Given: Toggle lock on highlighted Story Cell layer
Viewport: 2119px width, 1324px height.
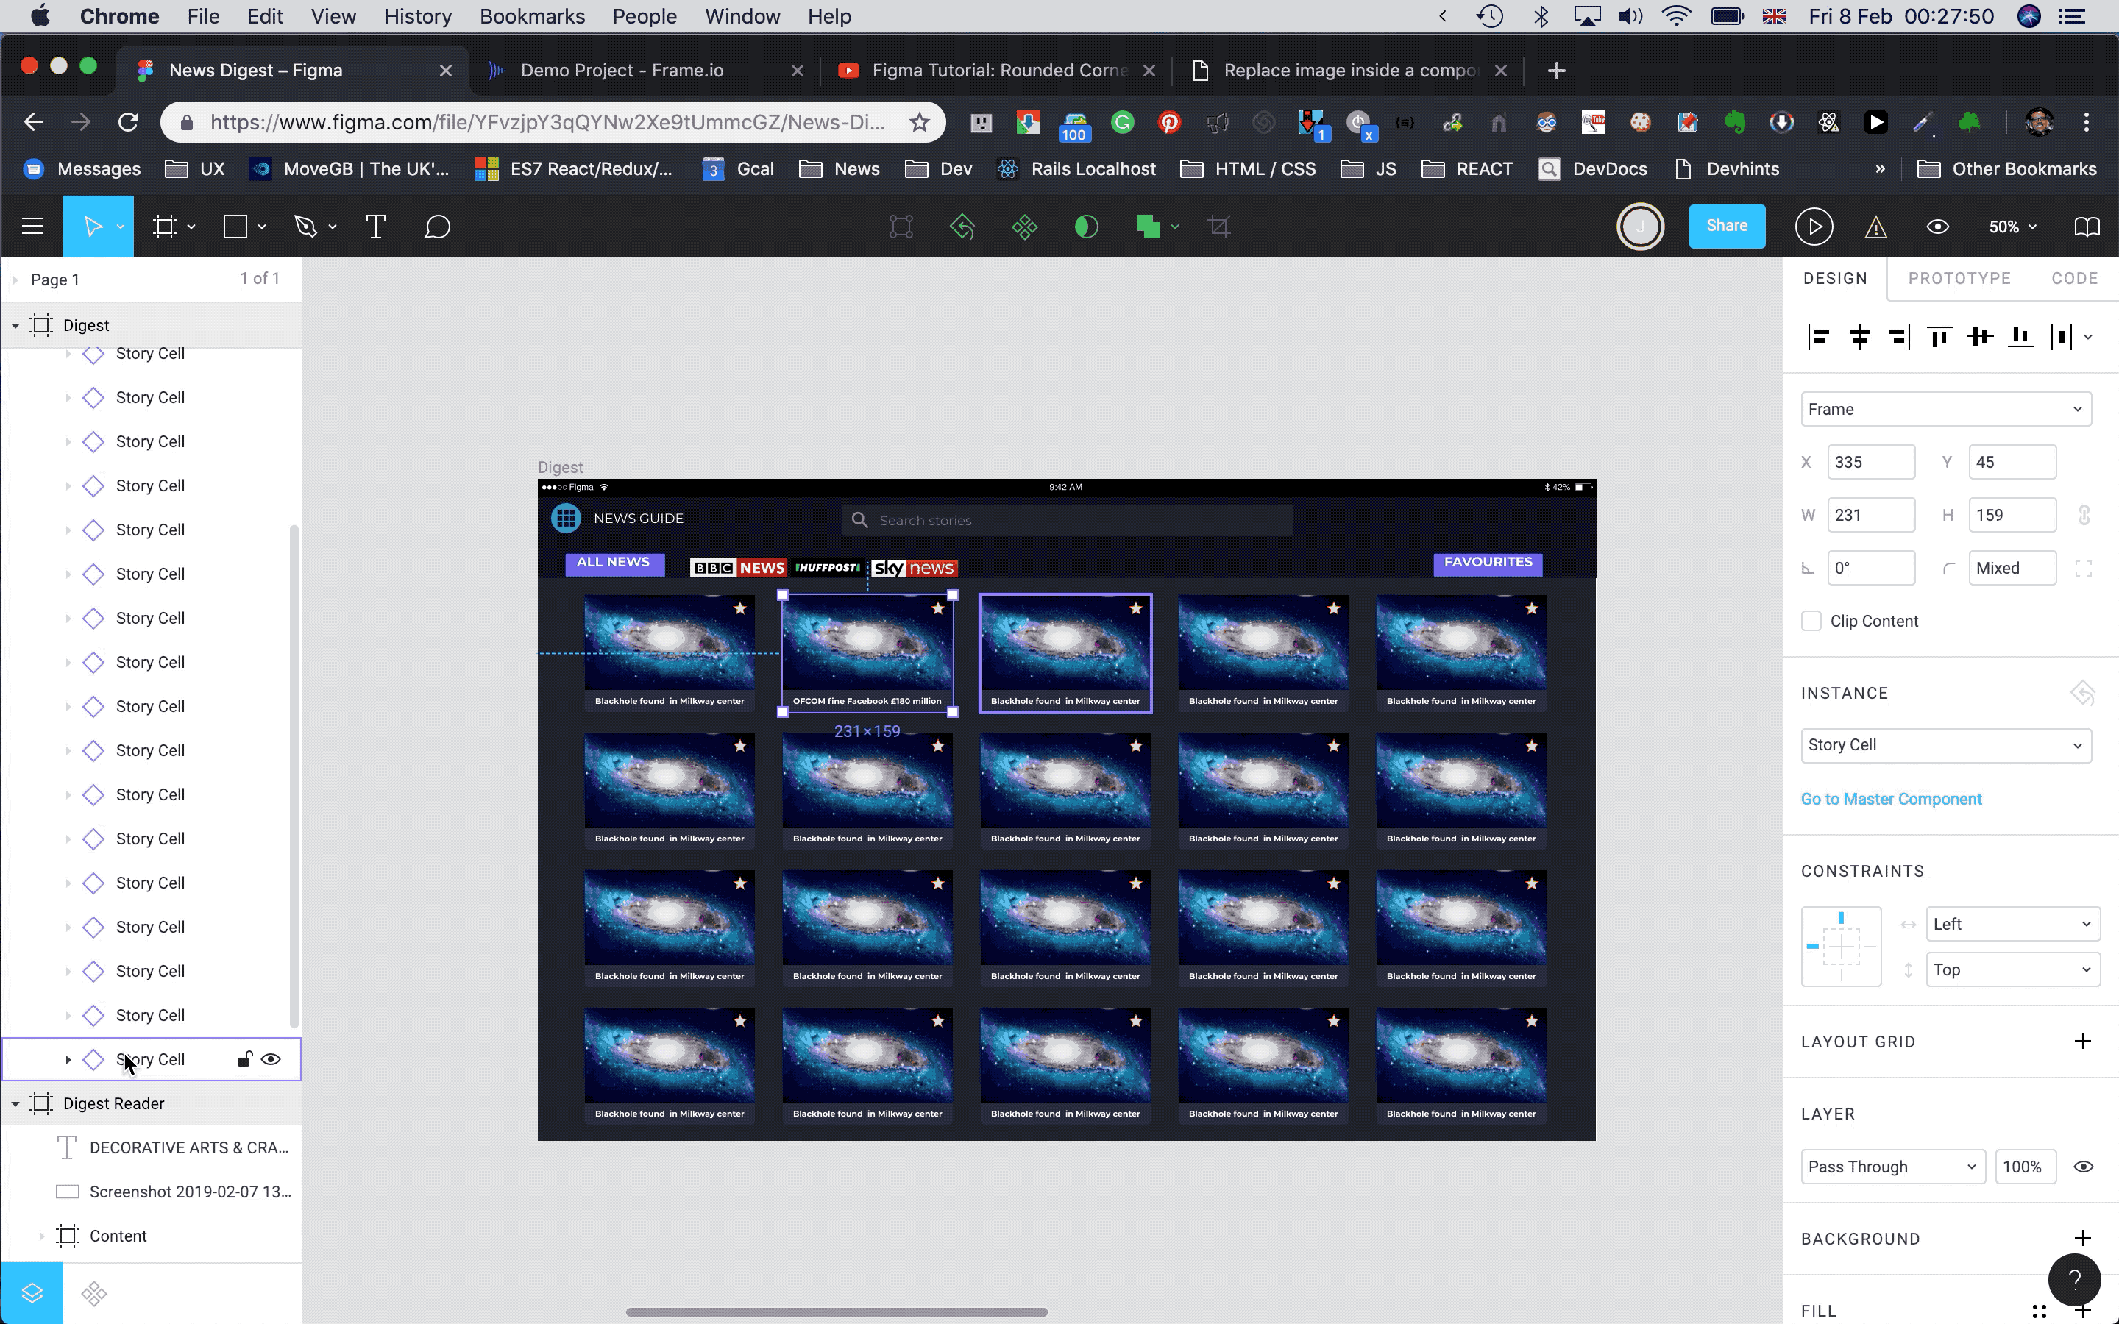Looking at the screenshot, I should click(245, 1059).
